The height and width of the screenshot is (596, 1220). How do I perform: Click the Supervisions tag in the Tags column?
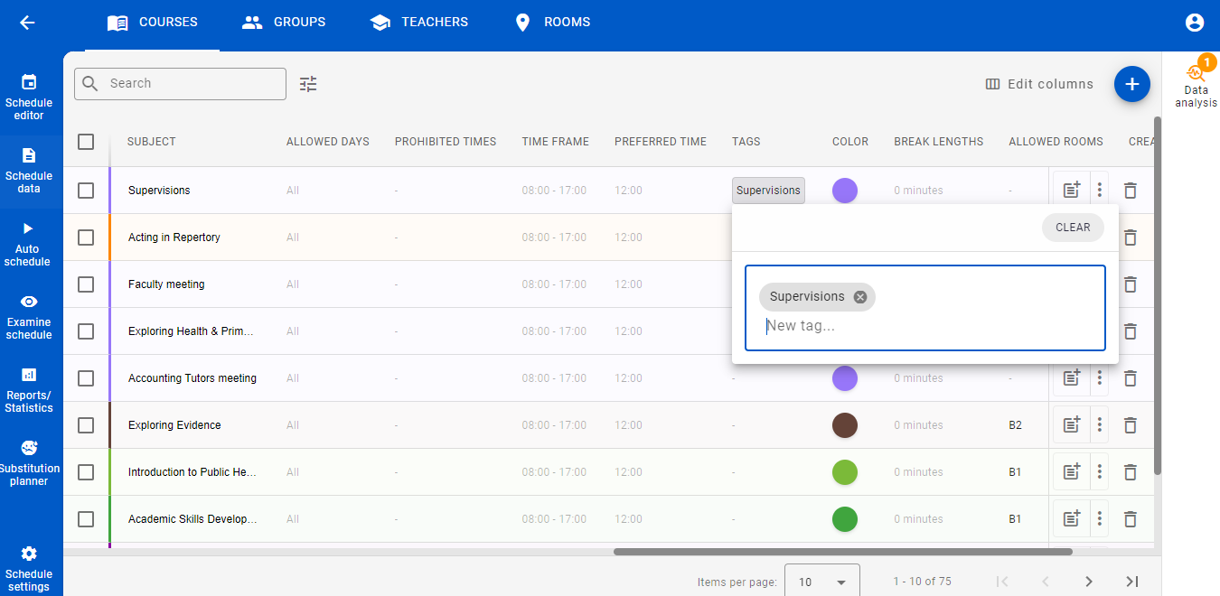[x=768, y=191]
